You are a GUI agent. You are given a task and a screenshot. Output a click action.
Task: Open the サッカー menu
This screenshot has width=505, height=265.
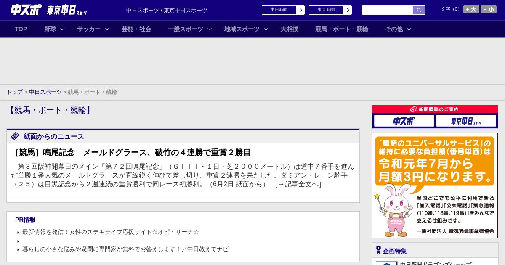pyautogui.click(x=89, y=29)
